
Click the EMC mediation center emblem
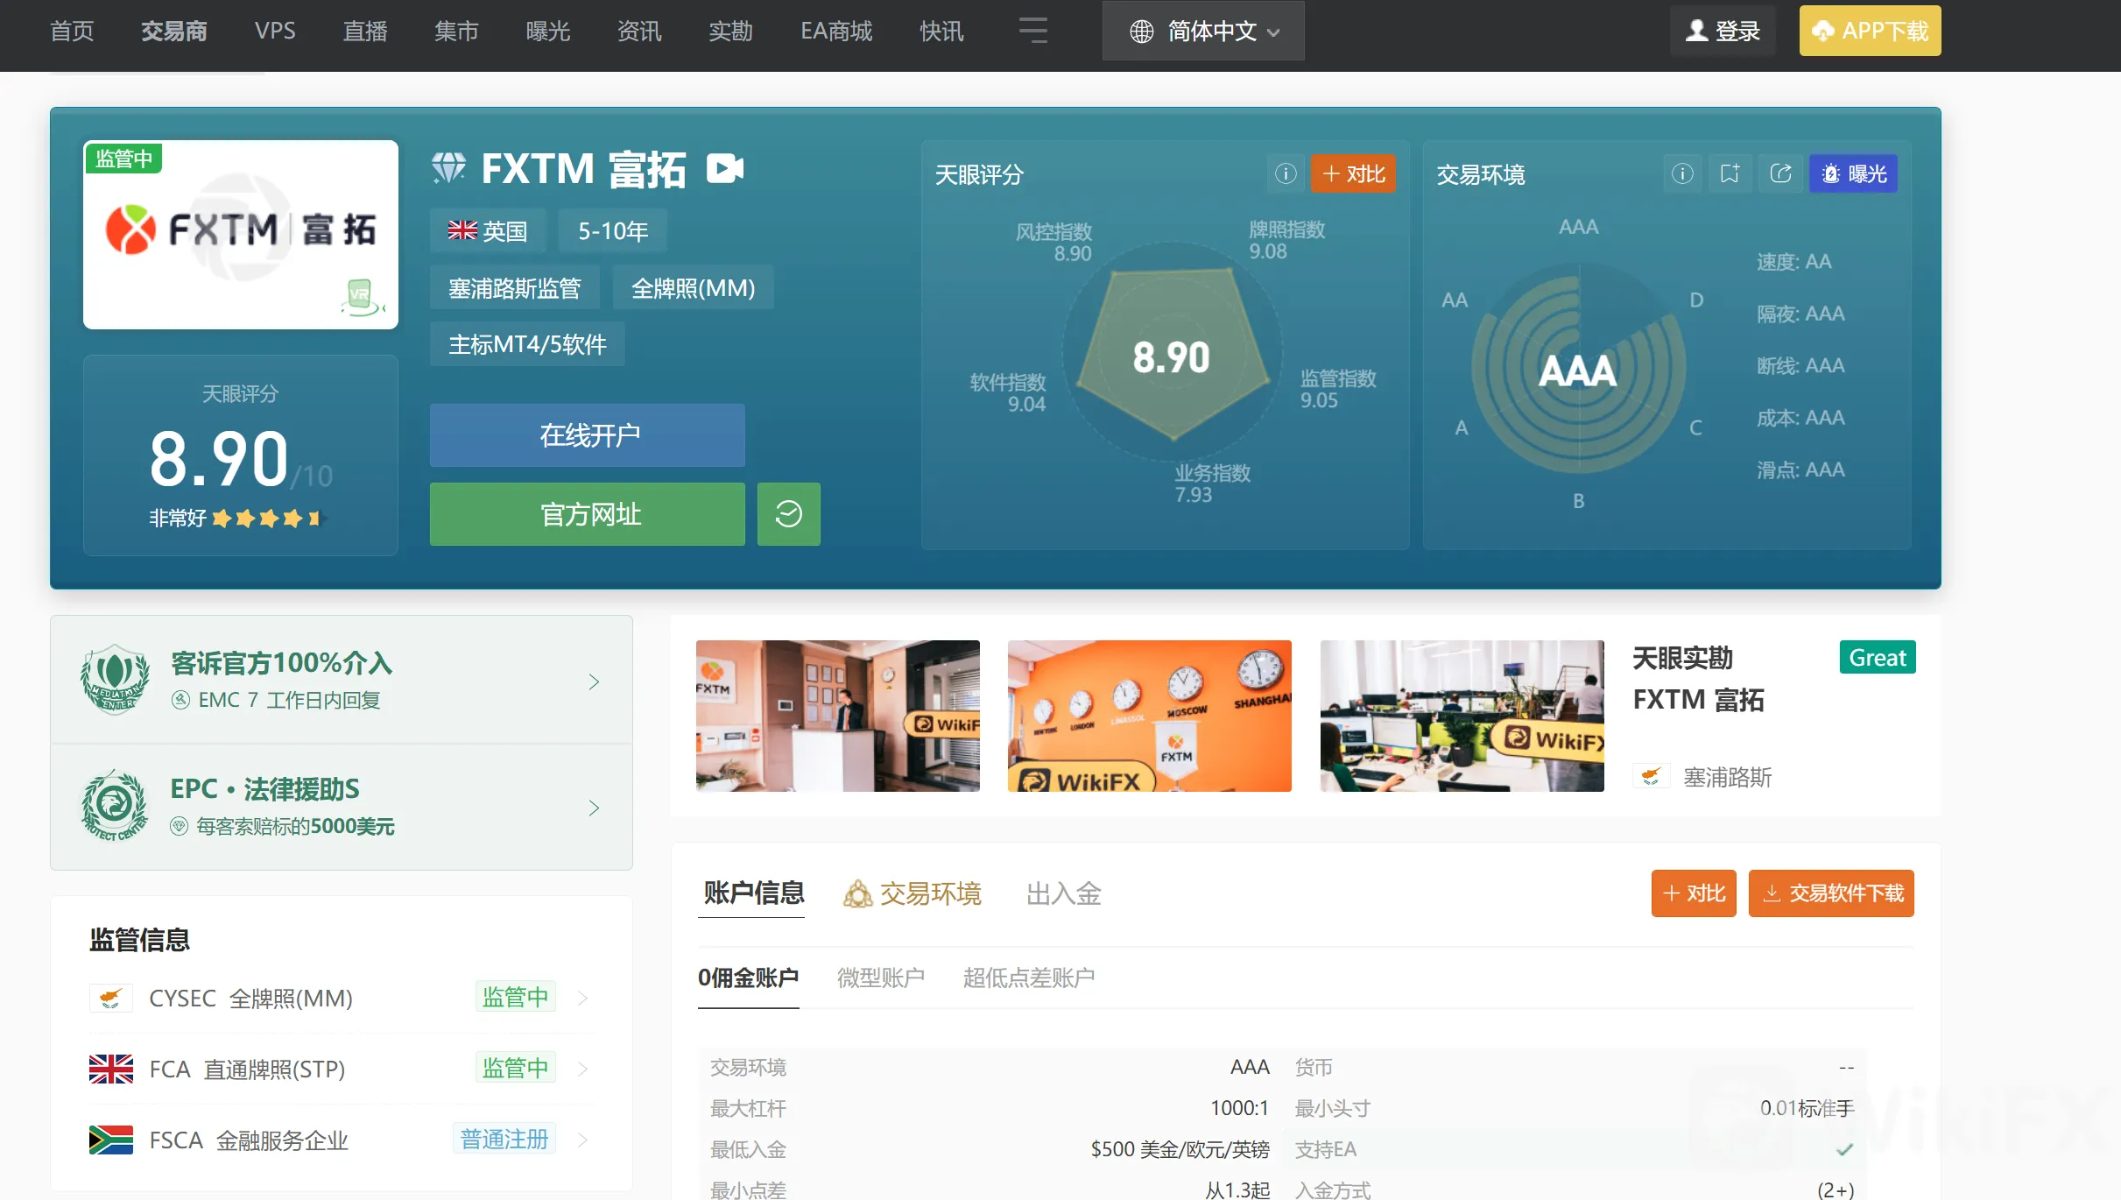pos(115,680)
